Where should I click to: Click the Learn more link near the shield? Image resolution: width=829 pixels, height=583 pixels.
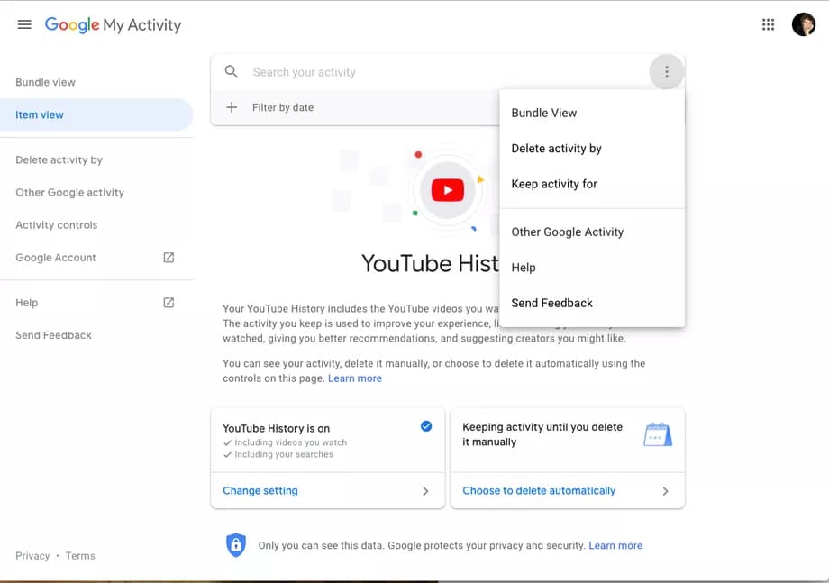tap(615, 545)
